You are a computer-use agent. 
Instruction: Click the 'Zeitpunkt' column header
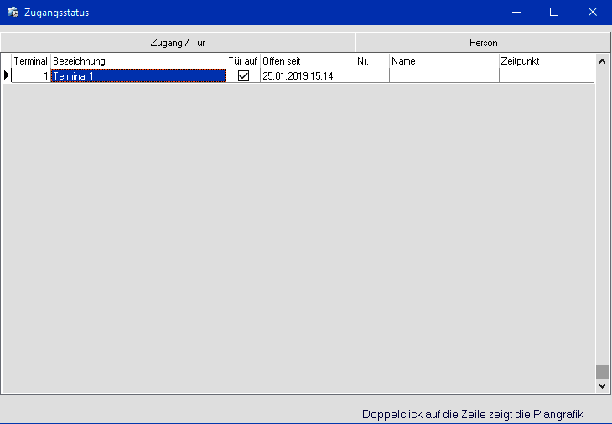pyautogui.click(x=547, y=61)
